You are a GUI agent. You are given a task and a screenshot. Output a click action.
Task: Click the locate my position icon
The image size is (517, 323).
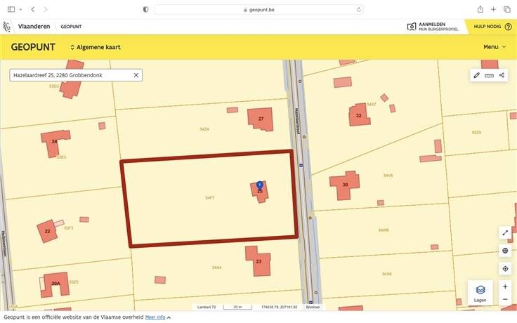(505, 268)
